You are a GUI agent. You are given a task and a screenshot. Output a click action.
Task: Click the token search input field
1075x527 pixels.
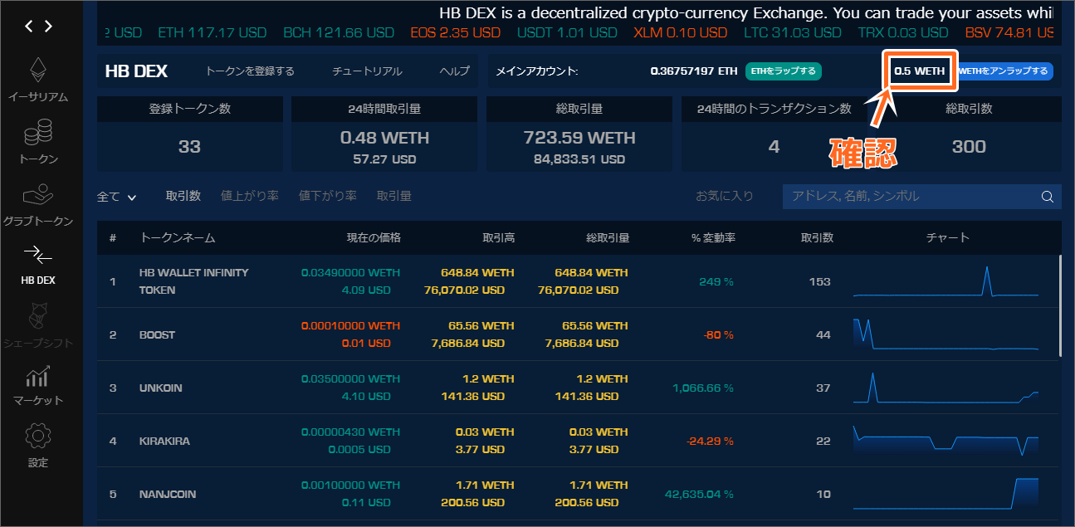(x=909, y=197)
